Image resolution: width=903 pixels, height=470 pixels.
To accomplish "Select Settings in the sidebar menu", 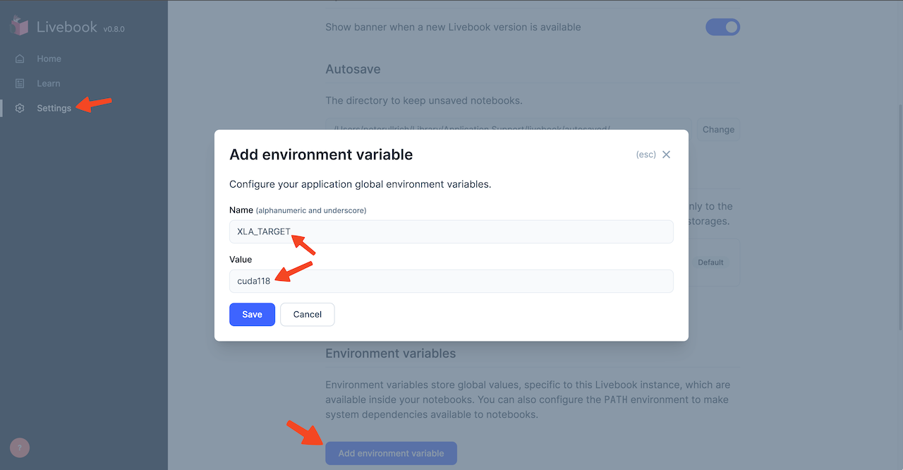I will coord(54,108).
